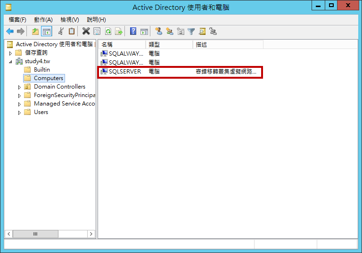Screen dimensions: 362x253
Task: Sort by the 類型 column header
Action: [x=170, y=45]
